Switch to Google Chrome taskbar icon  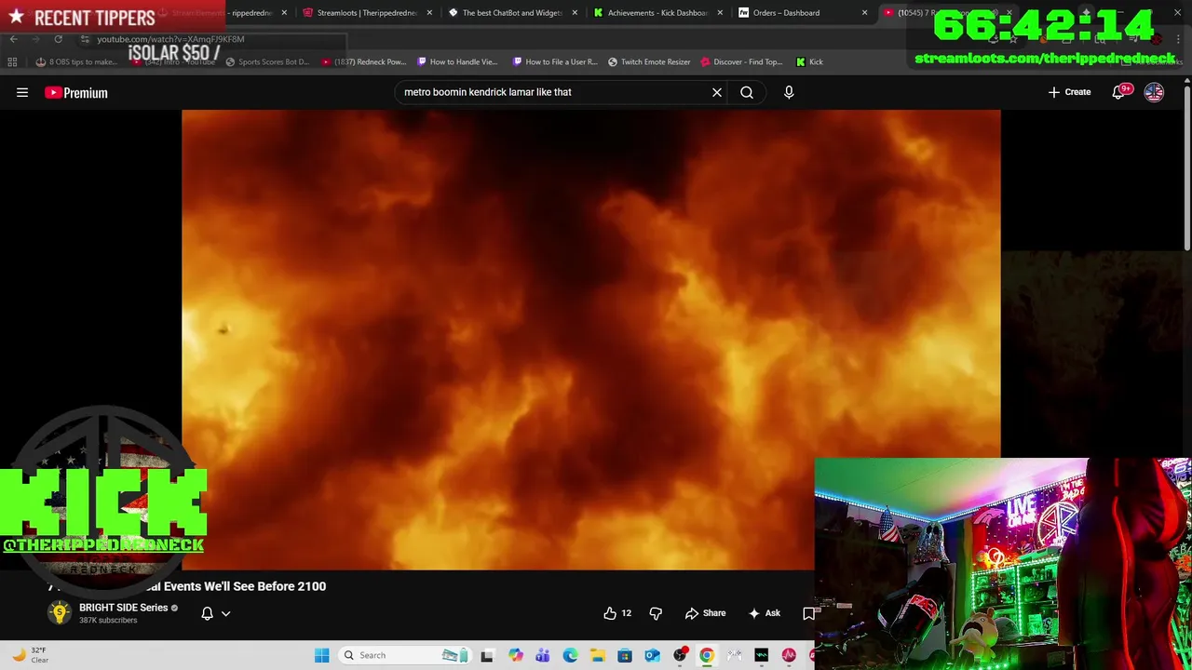point(707,655)
